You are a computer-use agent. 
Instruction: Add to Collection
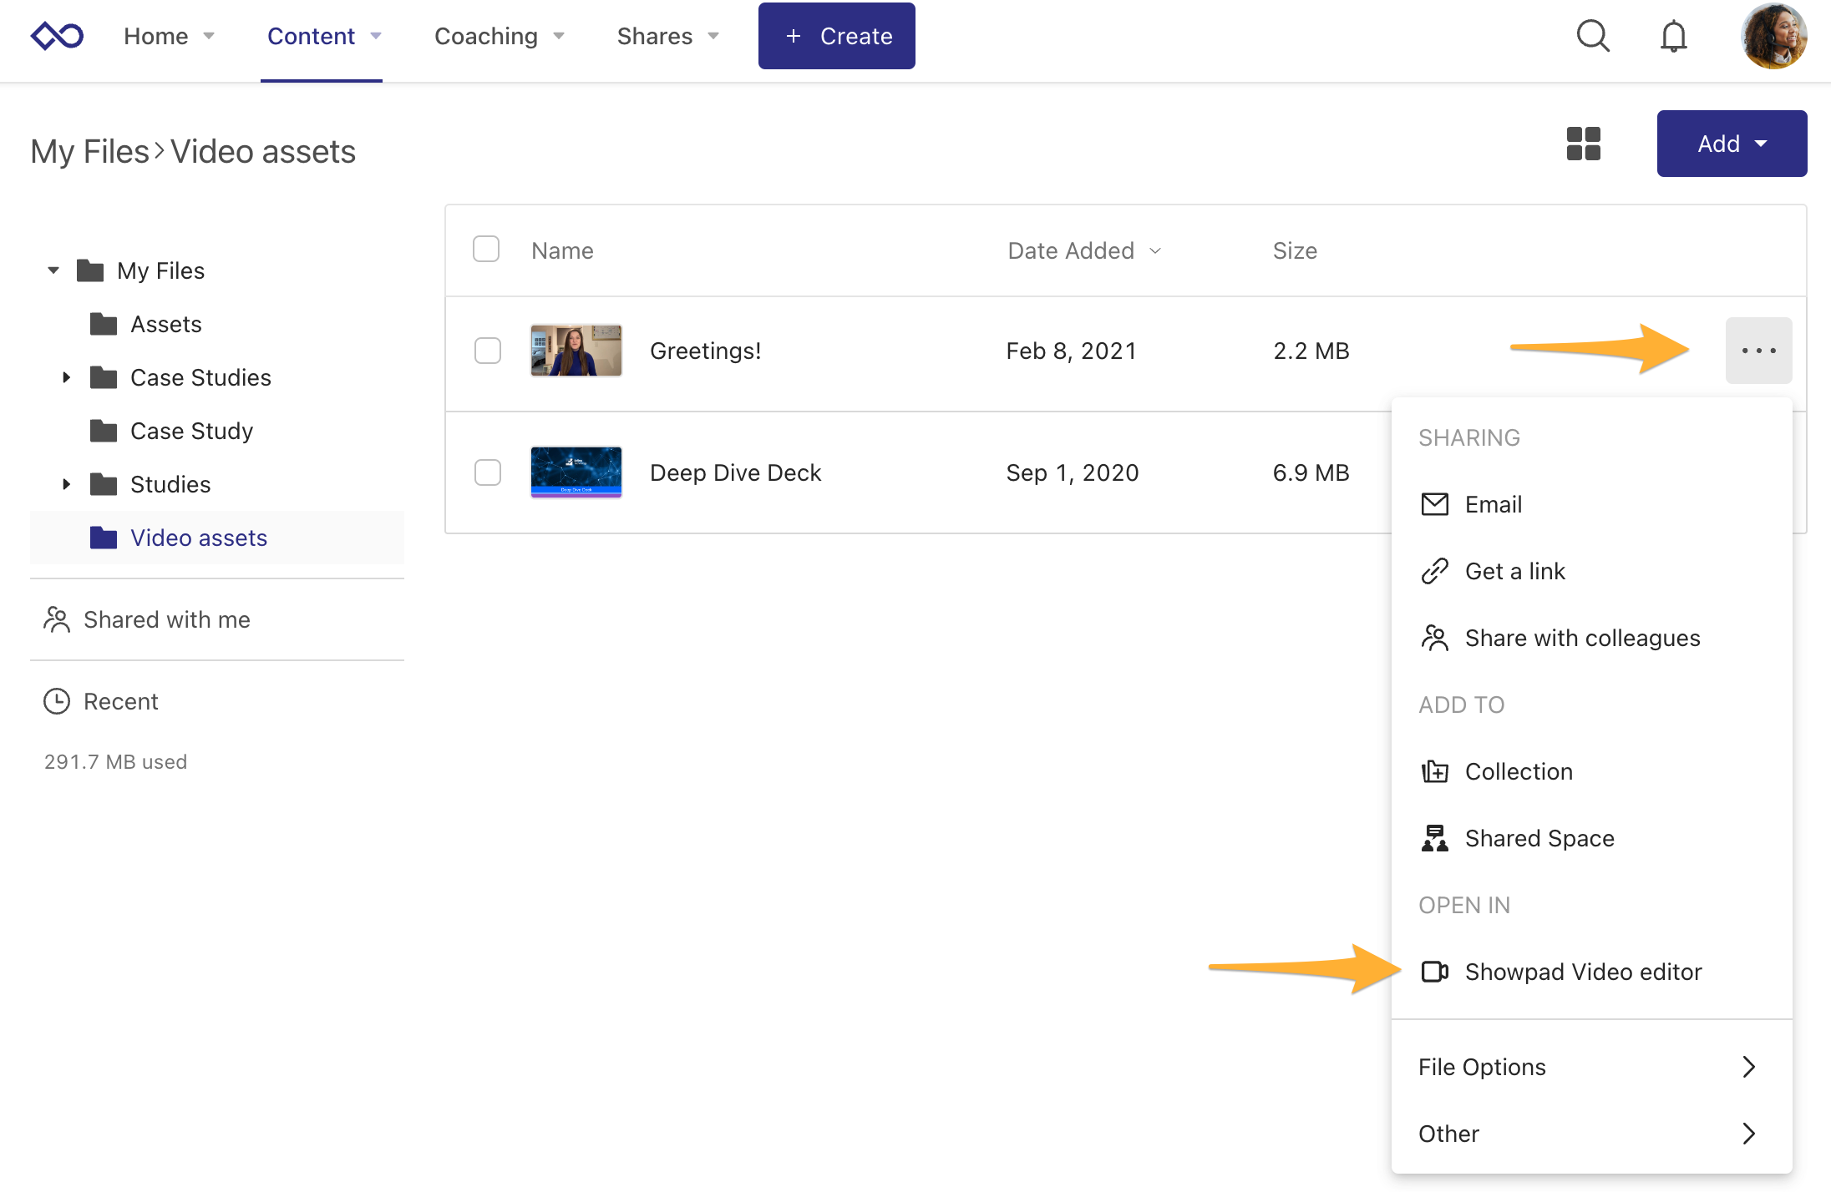[1518, 771]
